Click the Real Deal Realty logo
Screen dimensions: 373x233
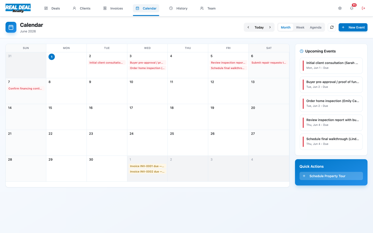tap(18, 8)
